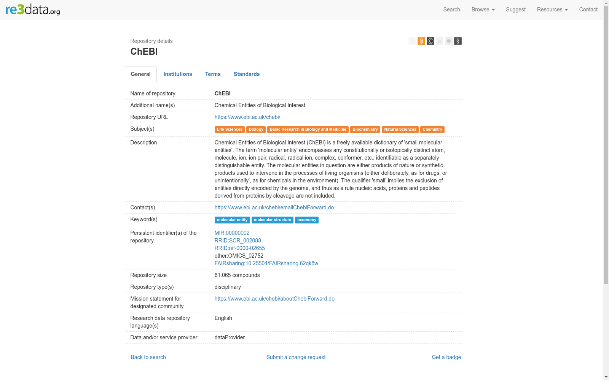Click 'Get a badge' link
Viewport: 609px width, 380px height.
[x=446, y=357]
